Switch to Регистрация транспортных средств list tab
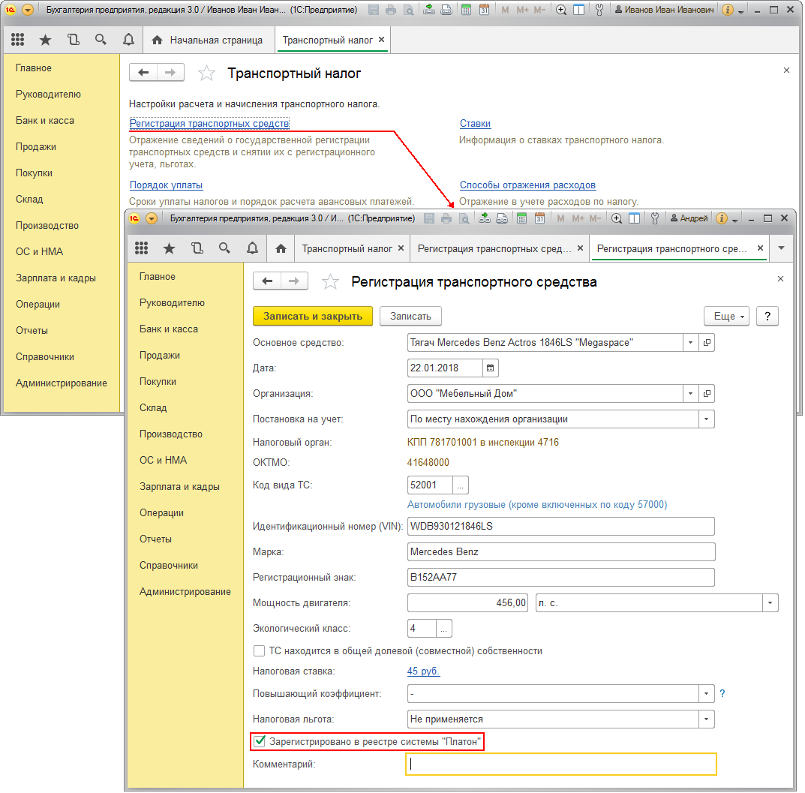805x793 pixels. click(x=494, y=248)
